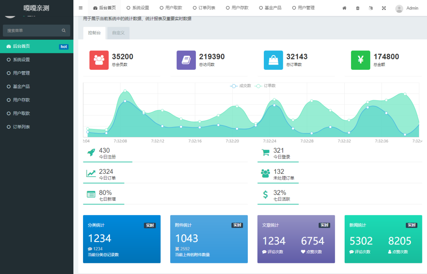427x274 pixels.
Task: Click the home icon in top bar
Action: coord(344,8)
